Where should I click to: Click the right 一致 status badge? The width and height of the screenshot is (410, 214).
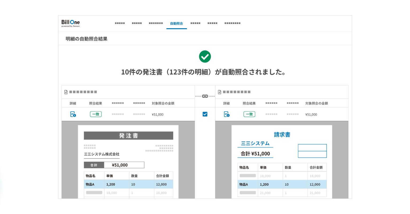coord(249,114)
